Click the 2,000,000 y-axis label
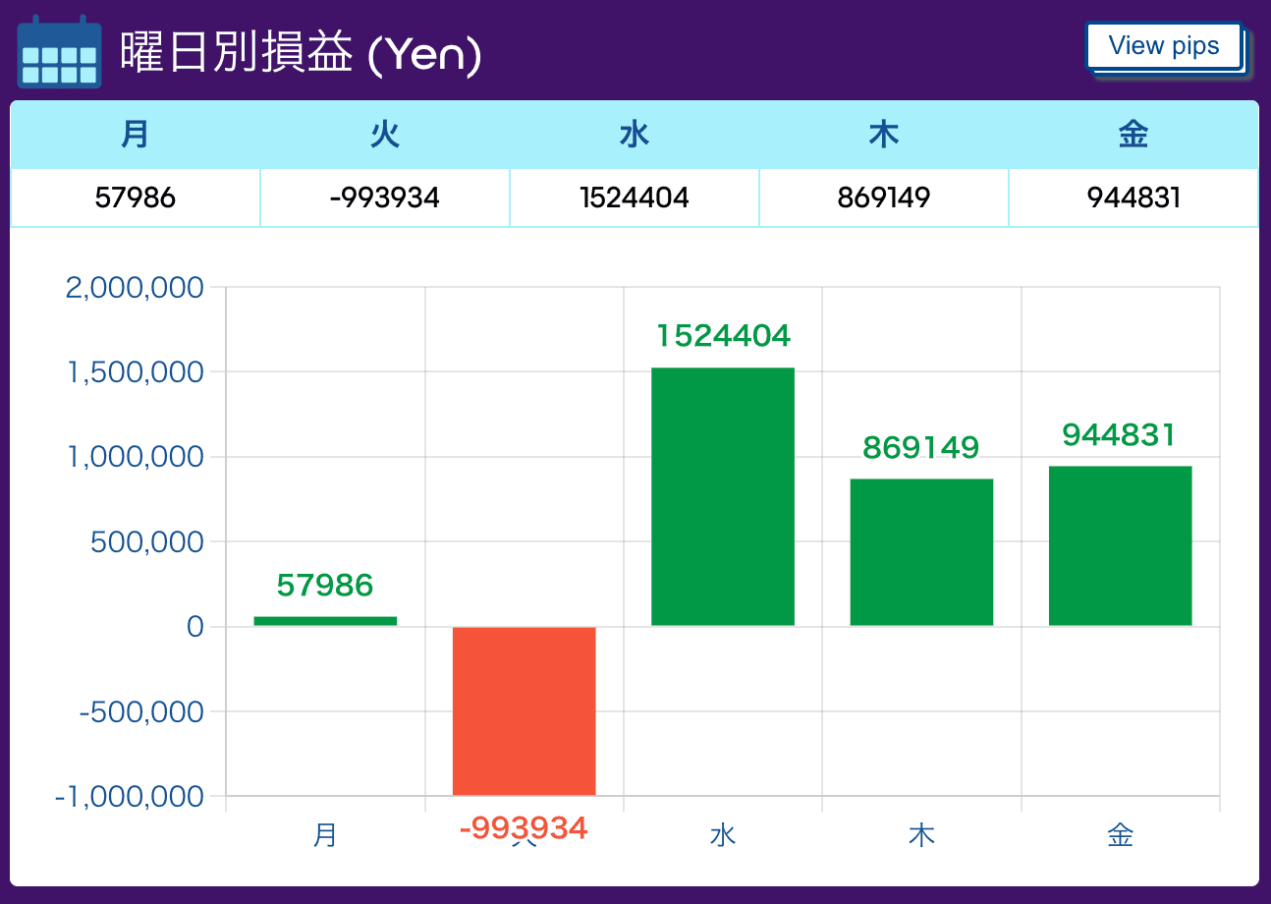Image resolution: width=1271 pixels, height=904 pixels. 135,288
